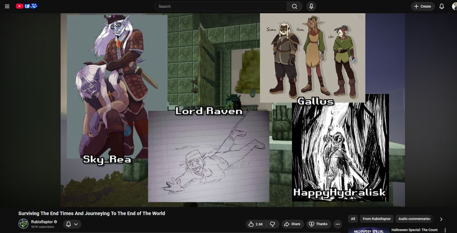Toggle the subscription notification bell
This screenshot has height=233, width=457.
[x=69, y=224]
